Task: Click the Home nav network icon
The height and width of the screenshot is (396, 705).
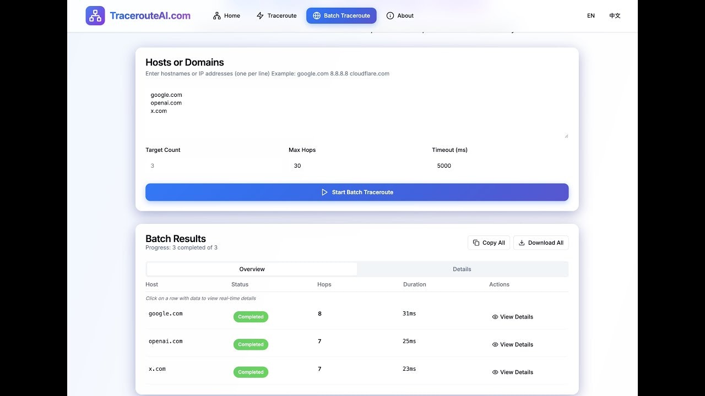Action: pyautogui.click(x=217, y=16)
